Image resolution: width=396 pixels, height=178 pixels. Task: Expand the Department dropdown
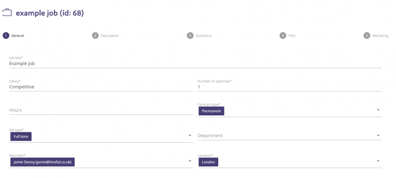(x=289, y=136)
